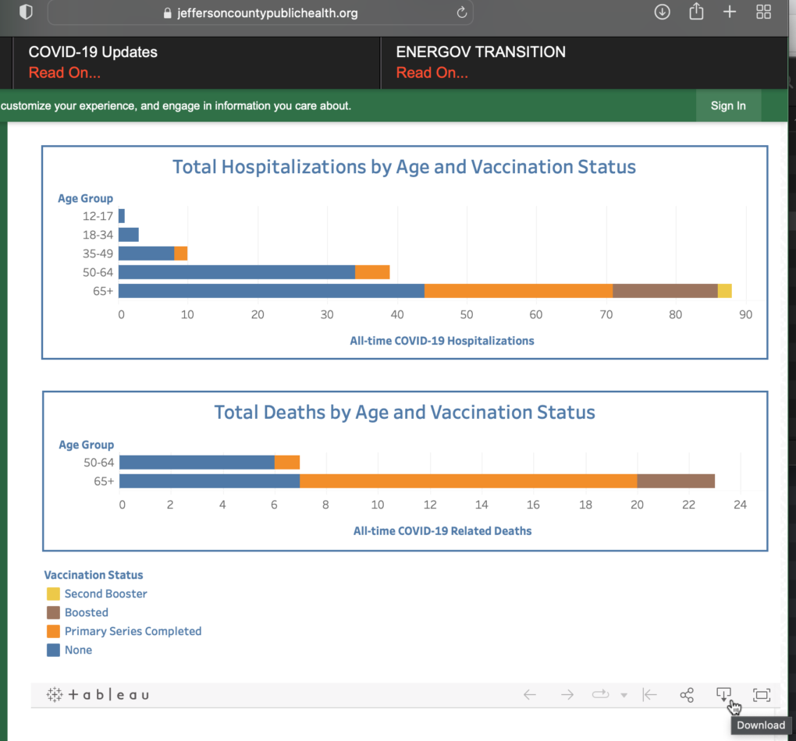Open the Tableau Share icon

(687, 695)
